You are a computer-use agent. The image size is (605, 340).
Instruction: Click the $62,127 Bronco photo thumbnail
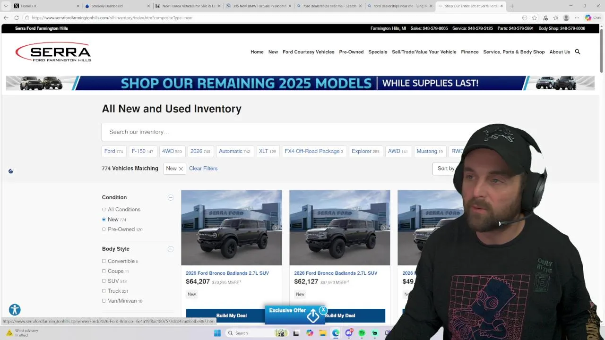coord(340,228)
